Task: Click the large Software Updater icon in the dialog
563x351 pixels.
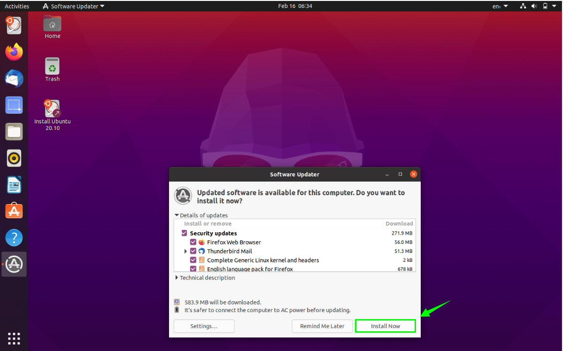Action: (x=183, y=196)
